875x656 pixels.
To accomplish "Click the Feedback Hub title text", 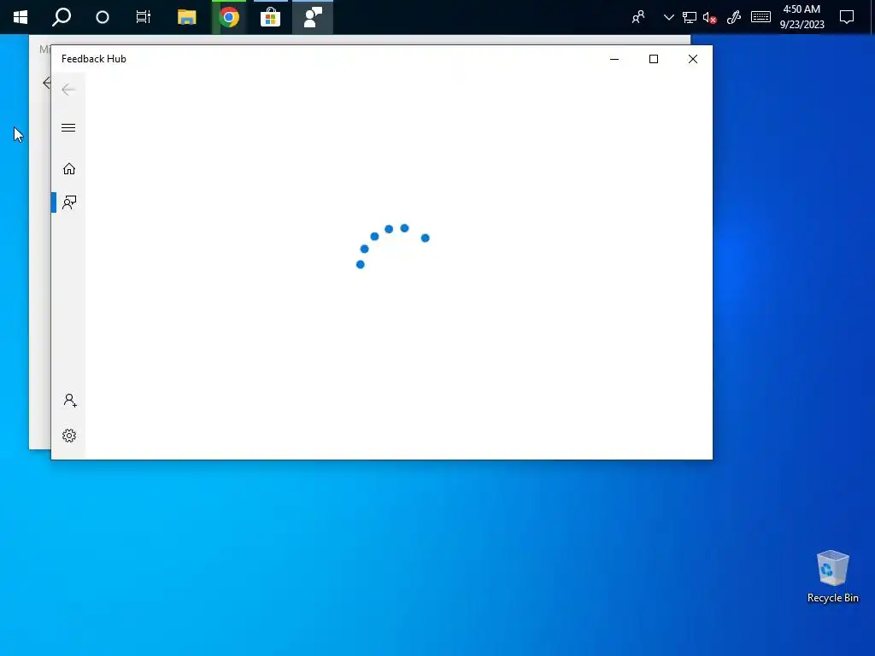I will [x=94, y=59].
